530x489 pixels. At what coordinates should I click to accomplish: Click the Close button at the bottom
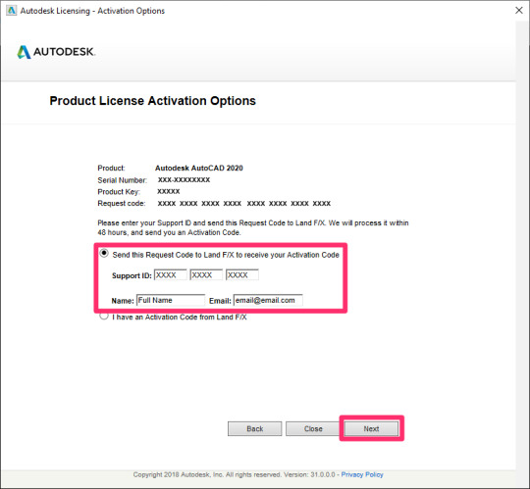[x=313, y=428]
